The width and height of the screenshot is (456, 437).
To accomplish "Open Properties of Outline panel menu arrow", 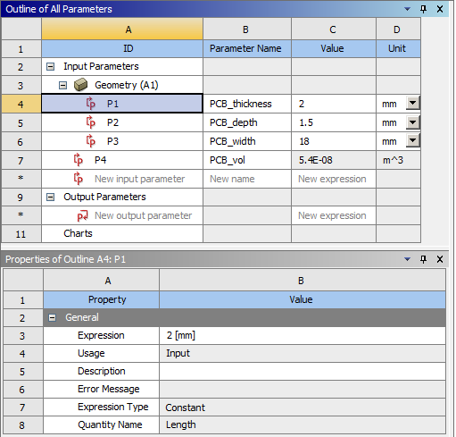I will [x=407, y=259].
